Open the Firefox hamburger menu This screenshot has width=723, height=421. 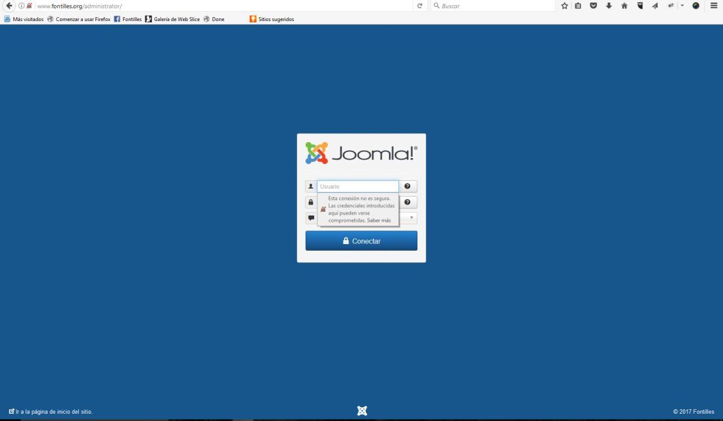714,6
